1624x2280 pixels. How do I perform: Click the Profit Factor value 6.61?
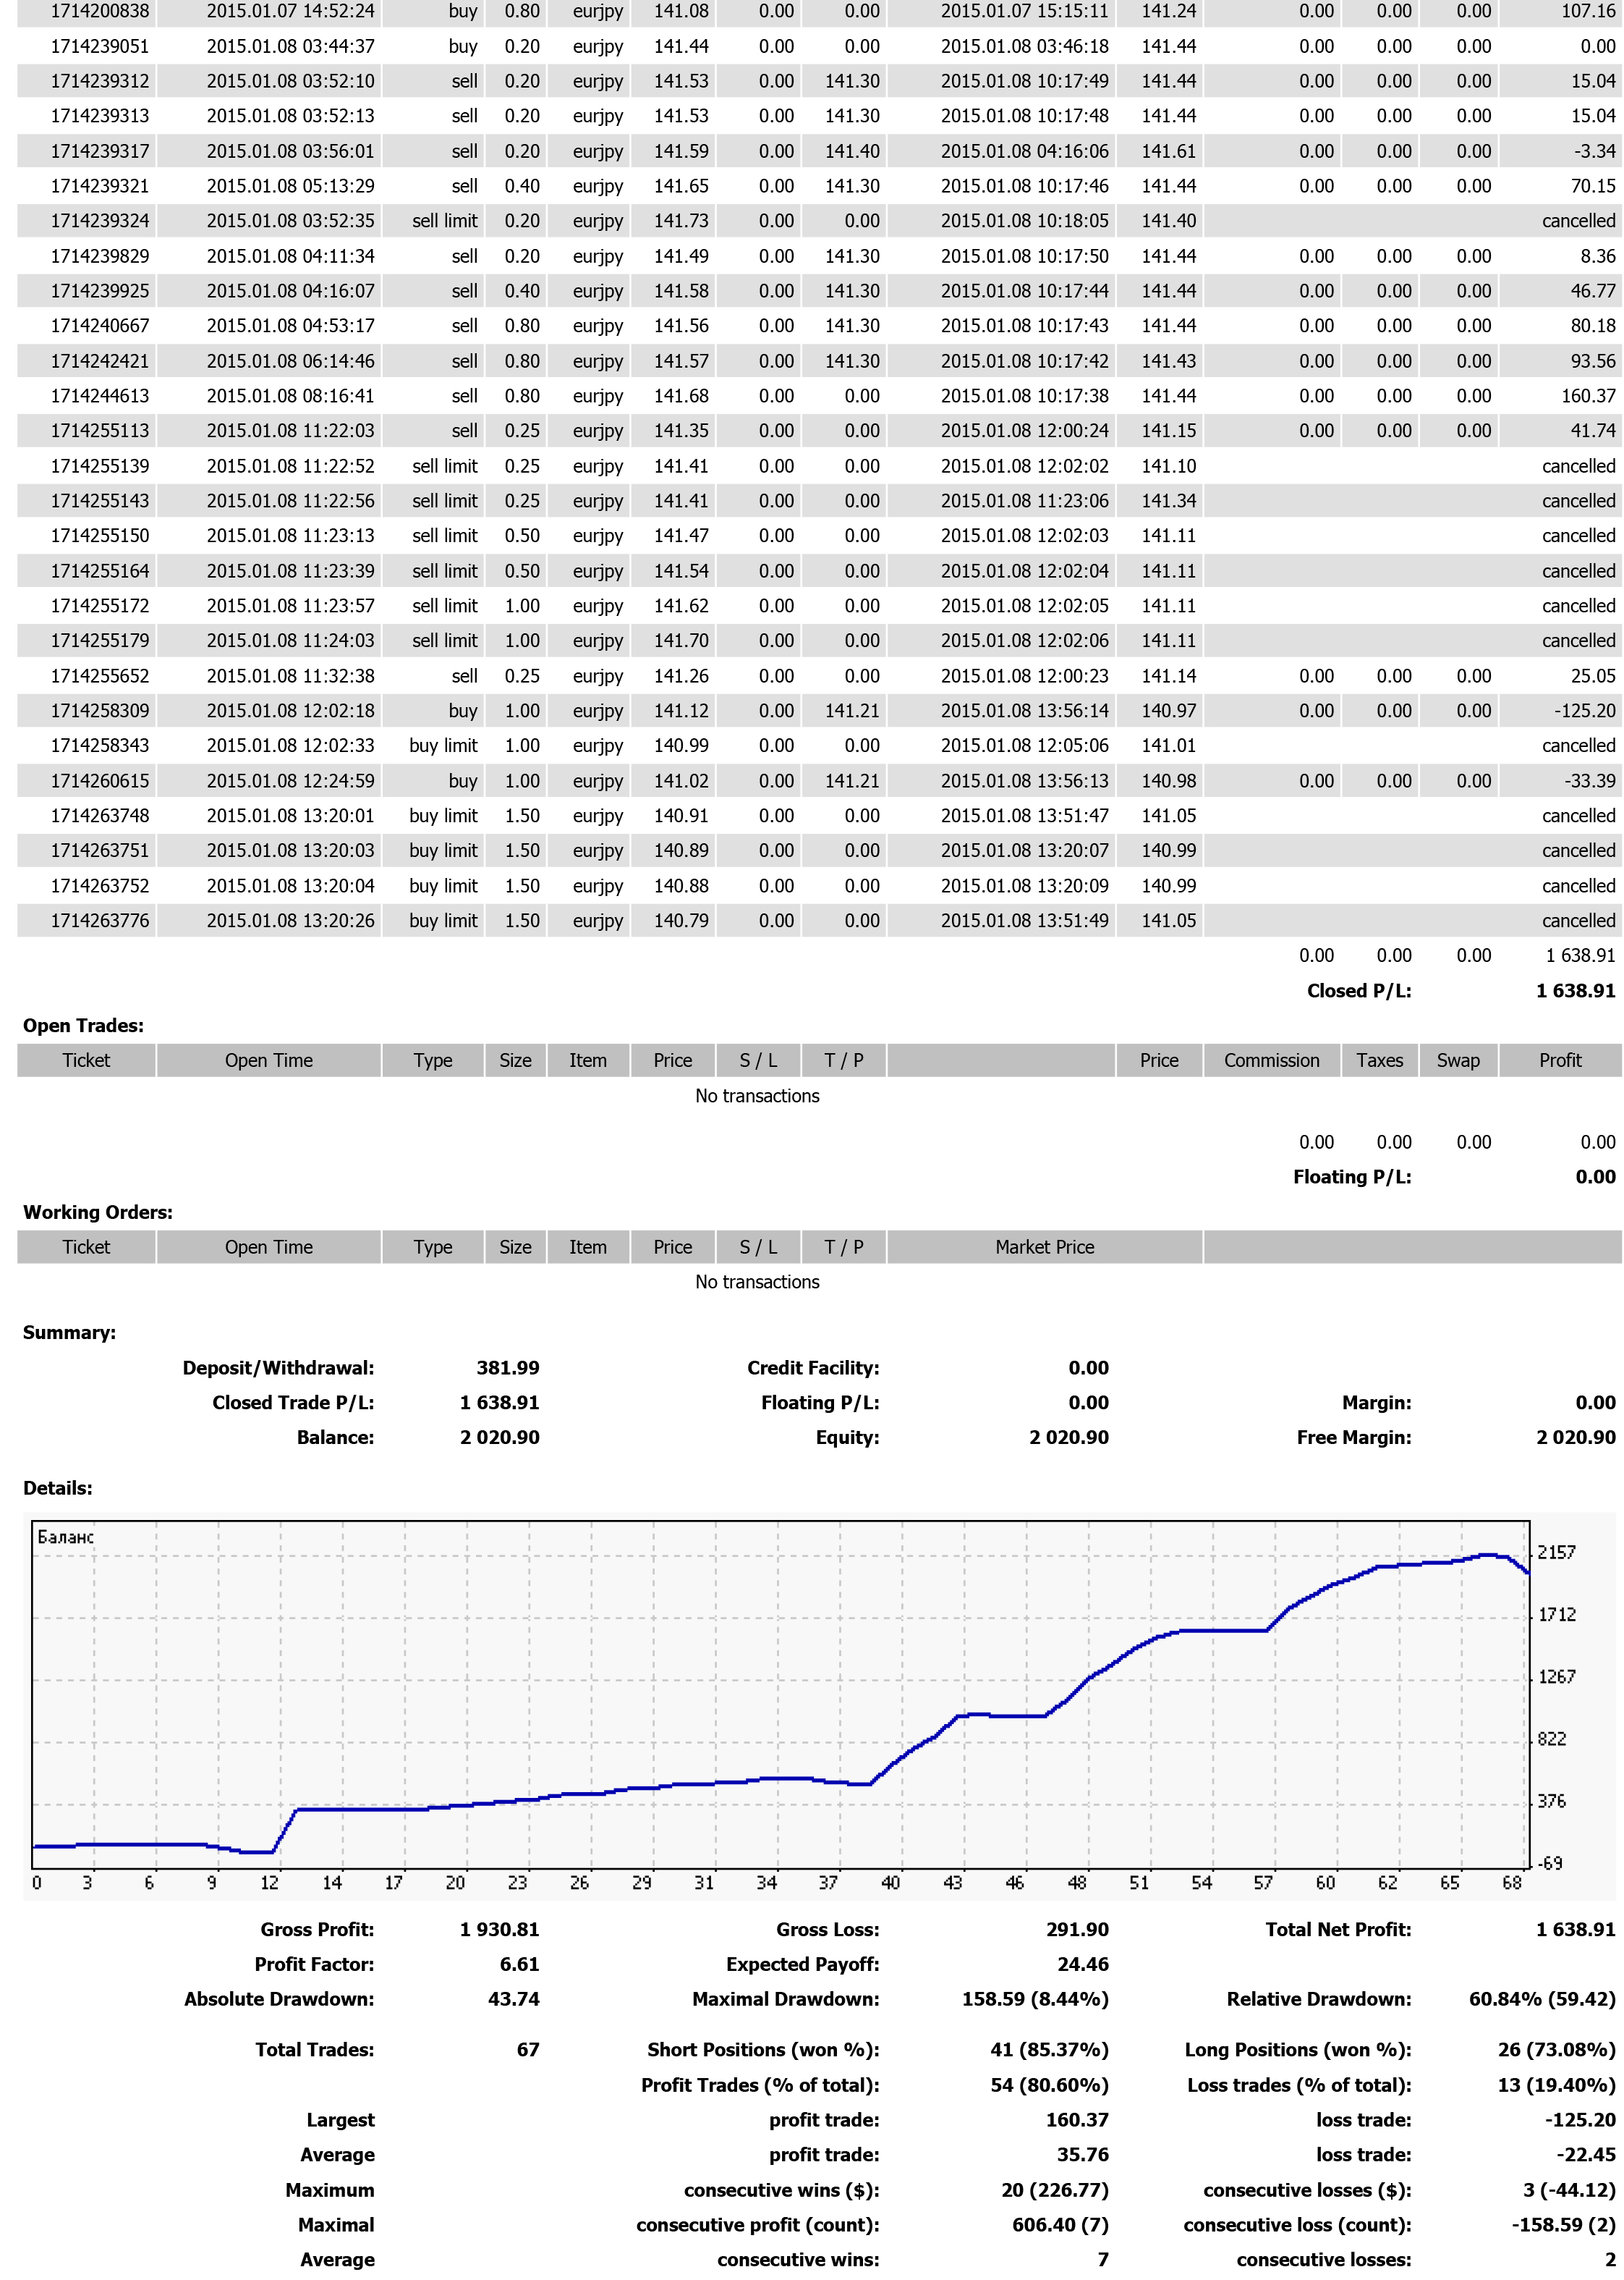coord(519,1964)
